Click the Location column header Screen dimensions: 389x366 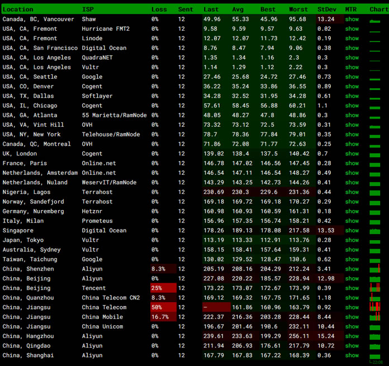(18, 9)
